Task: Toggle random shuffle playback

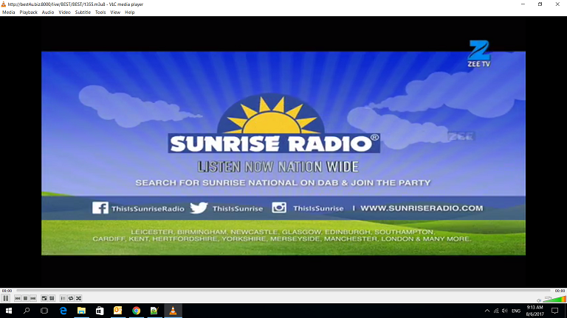Action: (x=79, y=298)
